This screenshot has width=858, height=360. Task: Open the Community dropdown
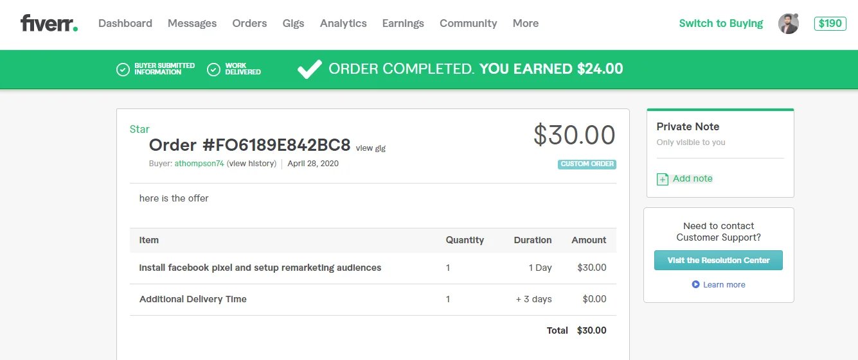click(x=468, y=24)
